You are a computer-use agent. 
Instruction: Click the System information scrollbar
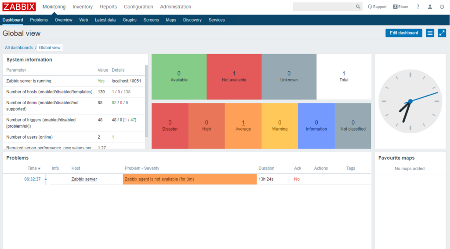(146, 100)
